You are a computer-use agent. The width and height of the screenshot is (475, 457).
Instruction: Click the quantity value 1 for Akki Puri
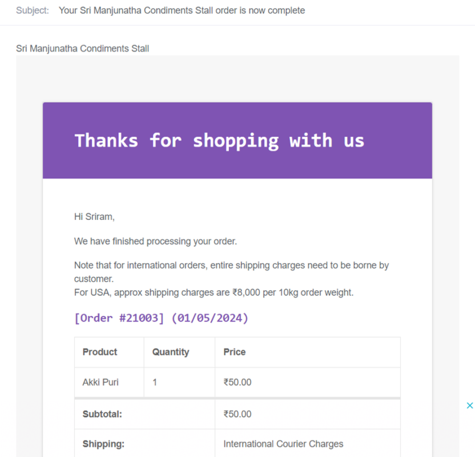click(155, 382)
